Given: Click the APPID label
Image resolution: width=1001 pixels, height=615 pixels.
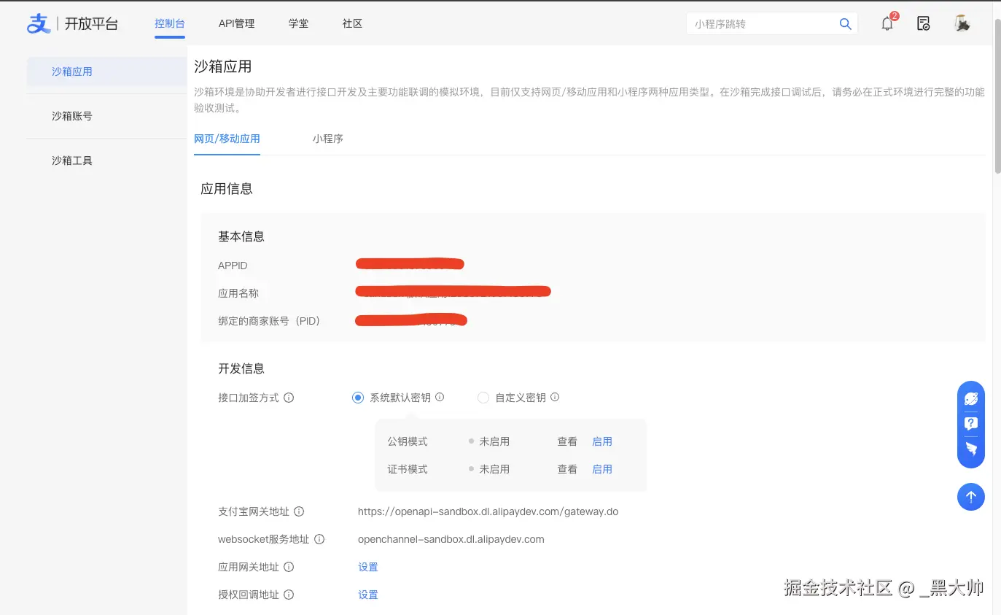Looking at the screenshot, I should (233, 266).
